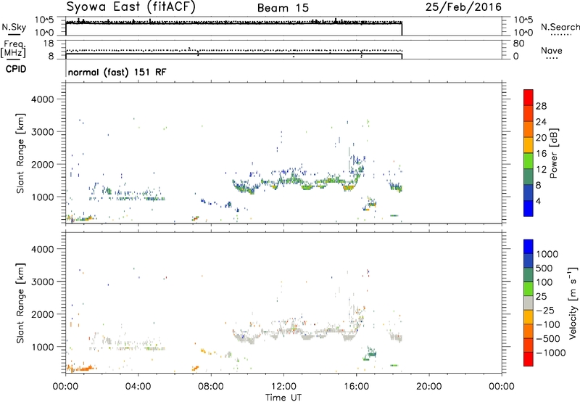Click the 'Syowa East (fitACF)' title
Viewport: 580px width, 402px height.
(131, 7)
